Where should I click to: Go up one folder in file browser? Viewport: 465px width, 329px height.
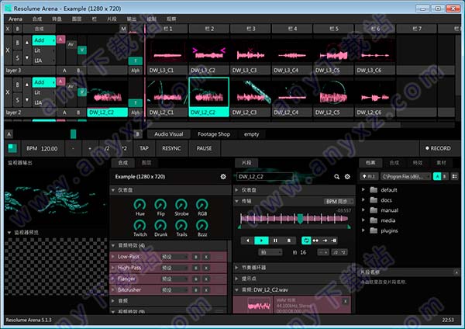coord(369,176)
